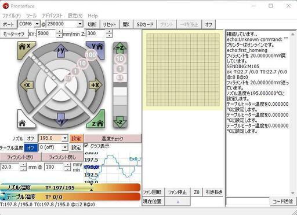Screen dimensions: 297x215
Task: Choose the 10 mm Z jog step
Action: 119,58
